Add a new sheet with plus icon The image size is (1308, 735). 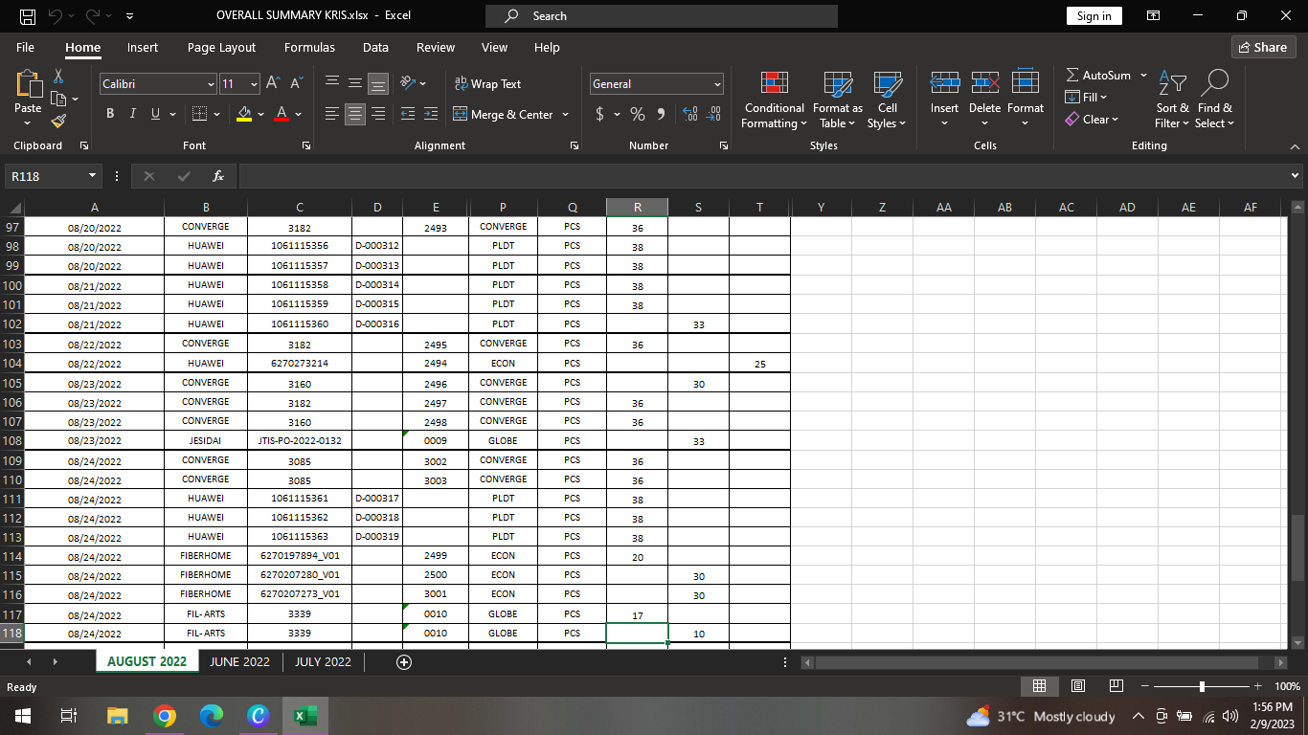pos(404,662)
